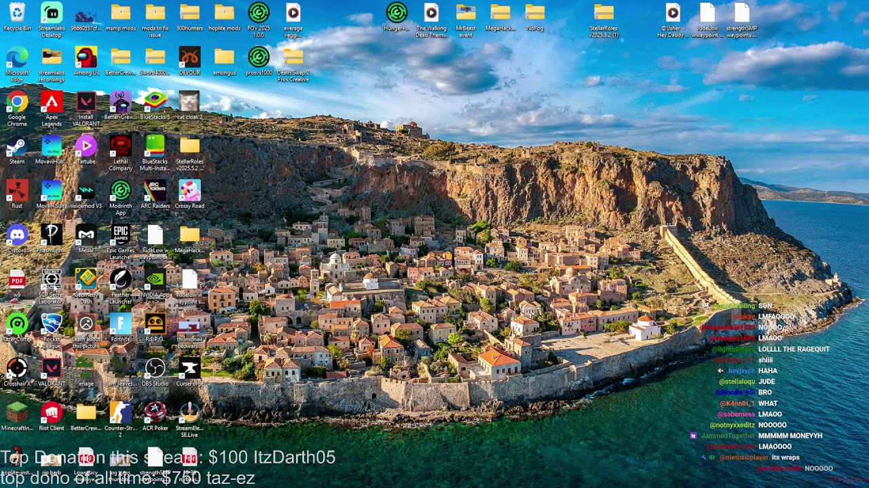Open the ACR Poker shortcut

click(155, 412)
